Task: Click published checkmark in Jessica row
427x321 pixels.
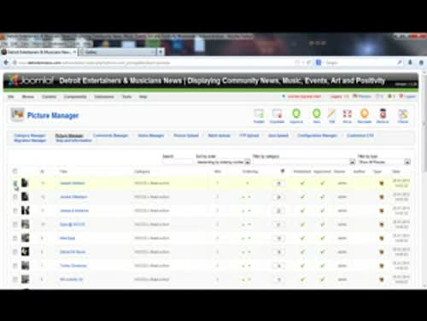Action: 302,196
